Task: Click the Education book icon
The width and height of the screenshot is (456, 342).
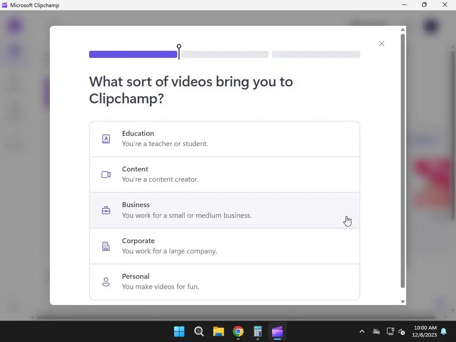Action: click(106, 139)
